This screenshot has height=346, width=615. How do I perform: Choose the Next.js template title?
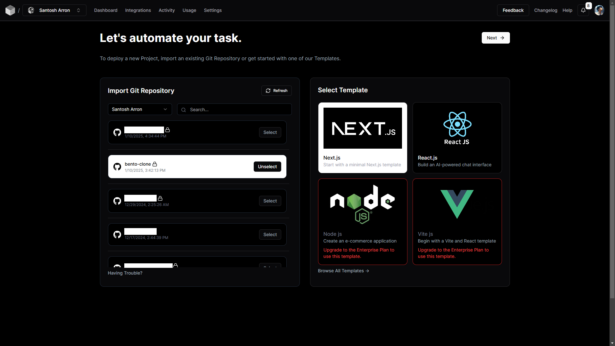pyautogui.click(x=332, y=158)
